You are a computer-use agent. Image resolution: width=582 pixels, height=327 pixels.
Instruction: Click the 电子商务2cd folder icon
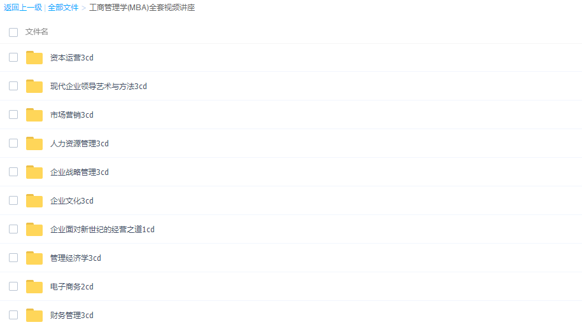pyautogui.click(x=34, y=286)
